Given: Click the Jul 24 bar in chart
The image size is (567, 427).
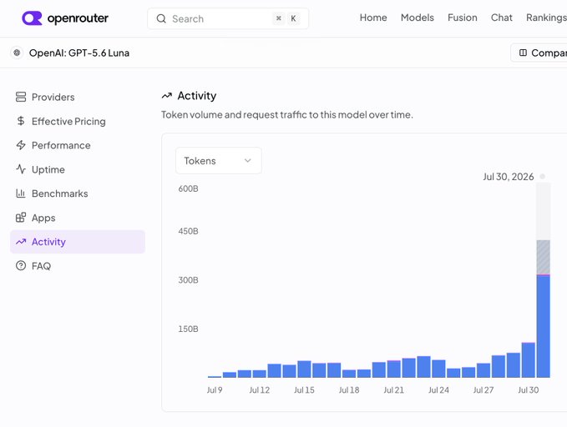Looking at the screenshot, I should pos(438,369).
